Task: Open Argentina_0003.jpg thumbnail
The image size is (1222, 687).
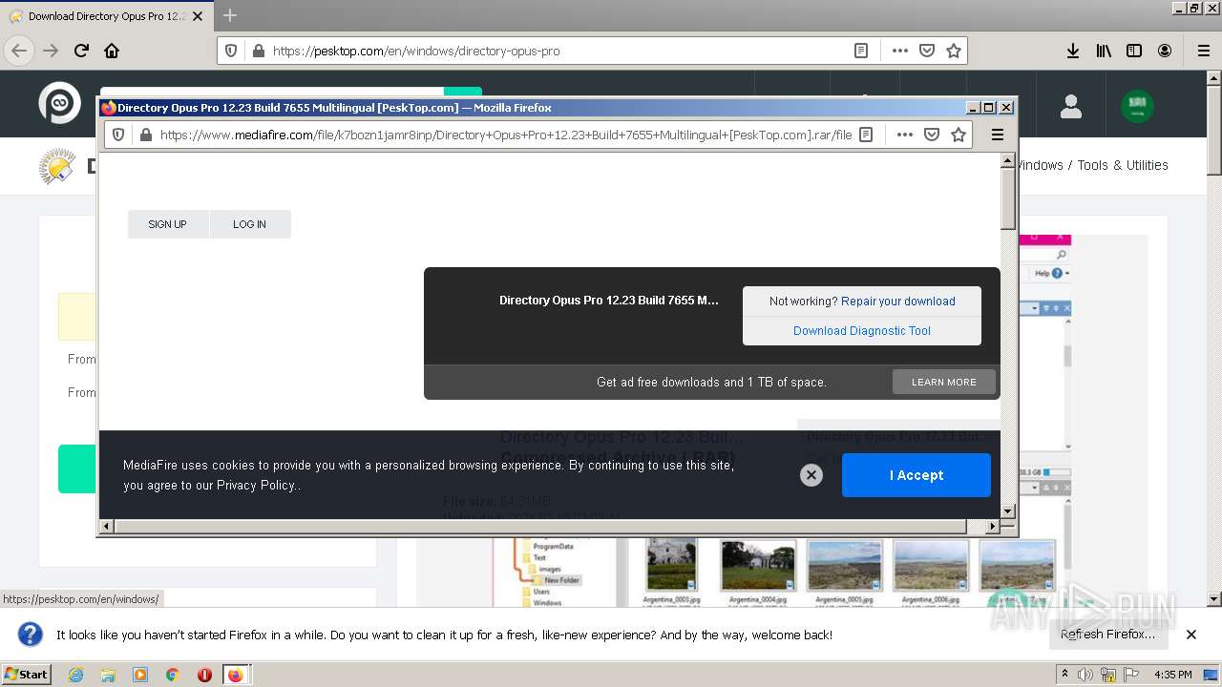Action: click(x=671, y=565)
